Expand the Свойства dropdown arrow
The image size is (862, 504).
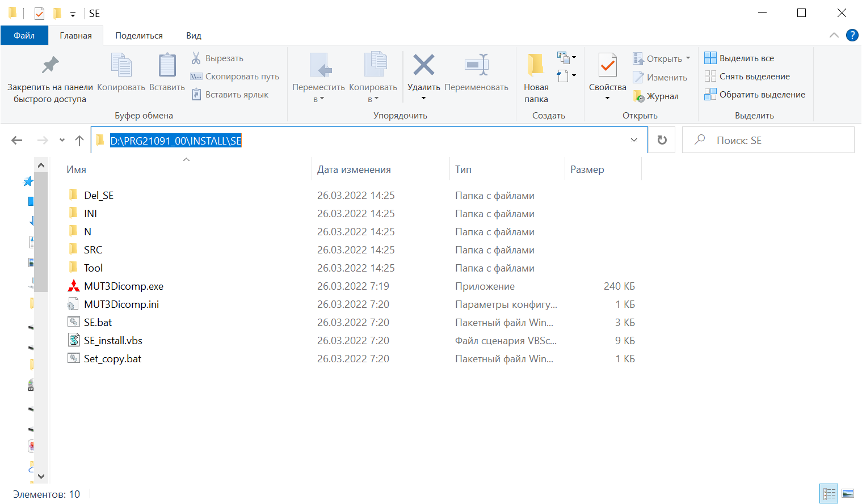pyautogui.click(x=607, y=99)
